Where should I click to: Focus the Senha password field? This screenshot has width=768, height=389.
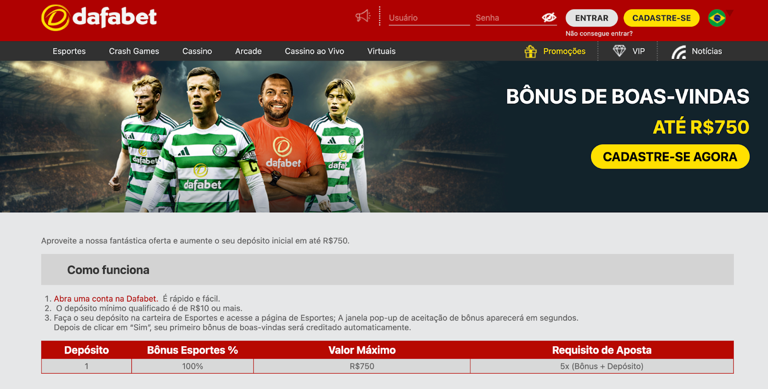point(508,18)
